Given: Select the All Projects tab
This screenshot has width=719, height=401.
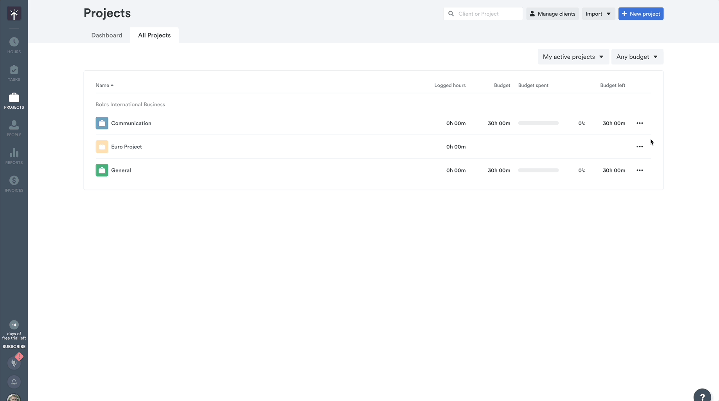Looking at the screenshot, I should (154, 35).
